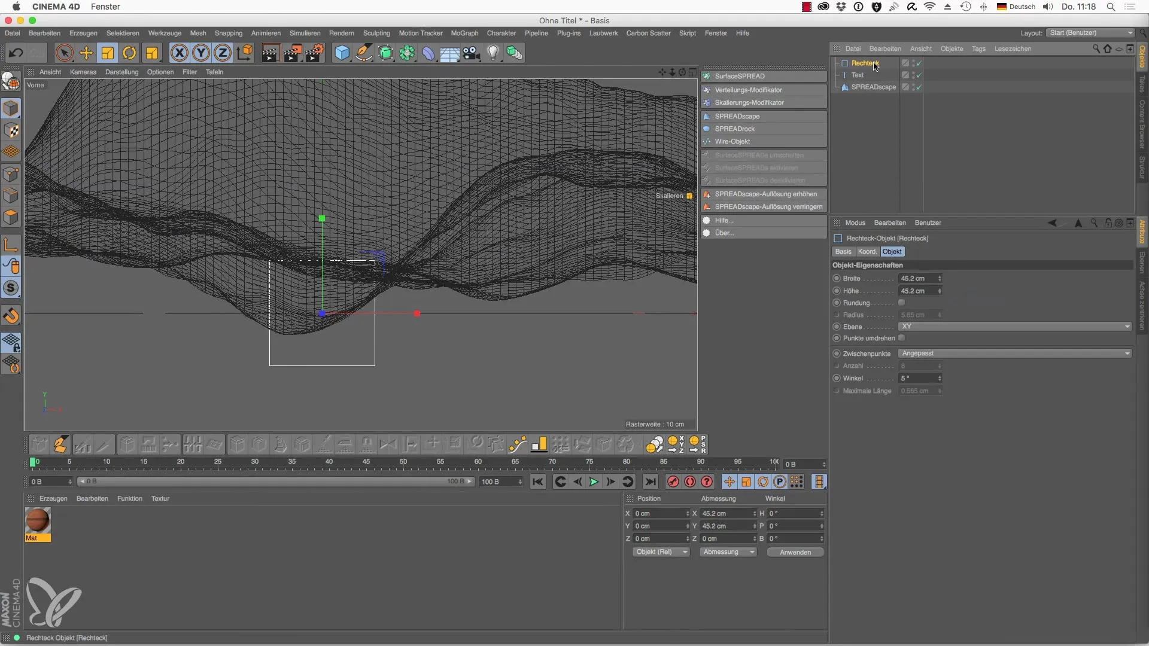Add Skalierungs-Modifikator
The image size is (1149, 646).
pyautogui.click(x=764, y=103)
